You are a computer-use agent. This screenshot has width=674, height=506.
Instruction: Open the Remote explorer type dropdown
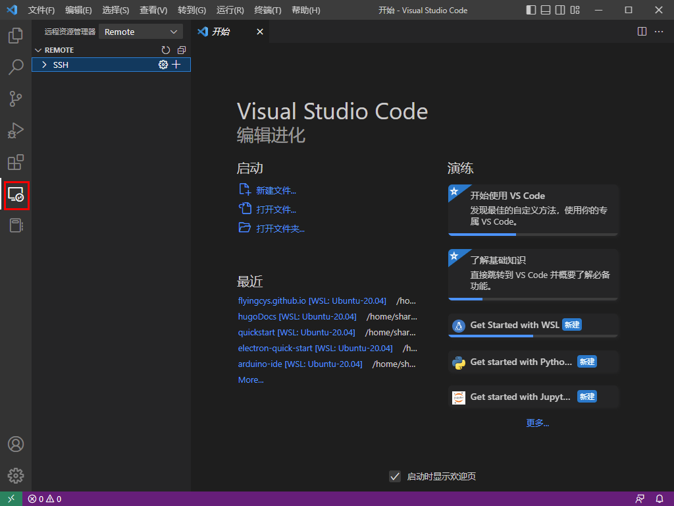140,31
